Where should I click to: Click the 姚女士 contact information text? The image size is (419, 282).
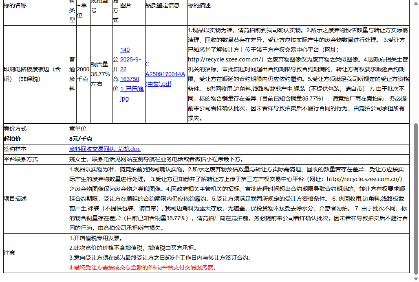point(157,159)
